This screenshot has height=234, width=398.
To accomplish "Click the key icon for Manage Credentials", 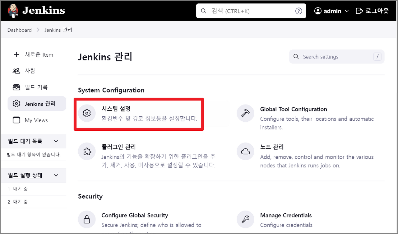I will [245, 220].
